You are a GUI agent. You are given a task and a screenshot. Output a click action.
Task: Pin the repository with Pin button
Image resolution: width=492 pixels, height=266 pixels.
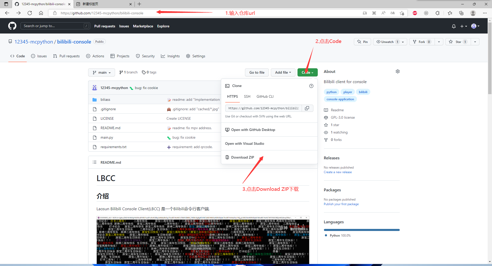point(362,42)
